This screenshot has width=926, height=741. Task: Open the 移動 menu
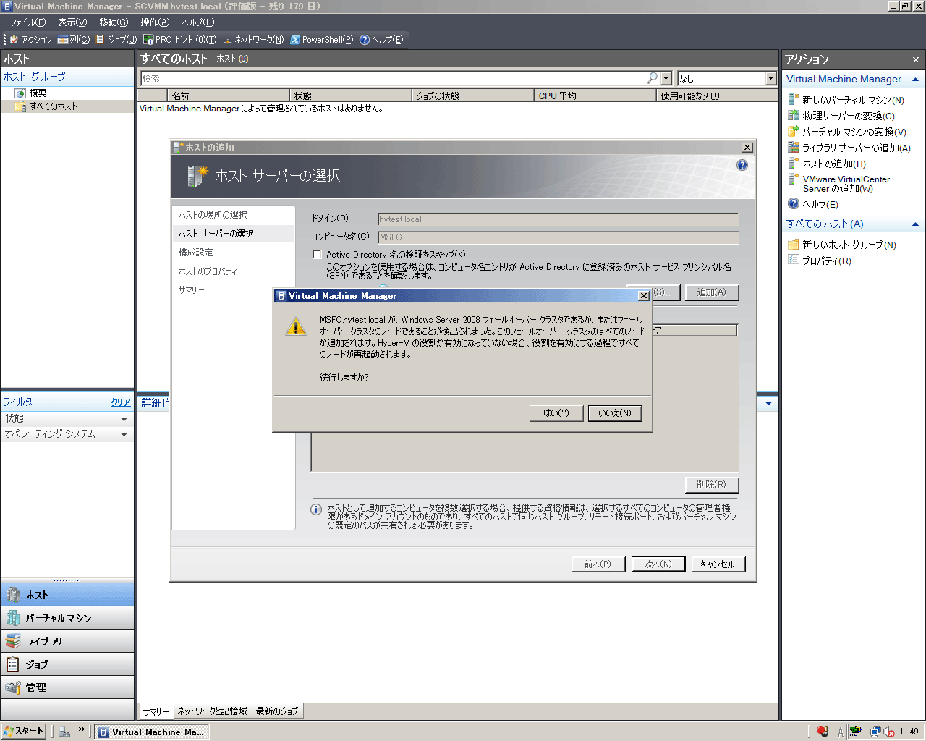click(114, 22)
